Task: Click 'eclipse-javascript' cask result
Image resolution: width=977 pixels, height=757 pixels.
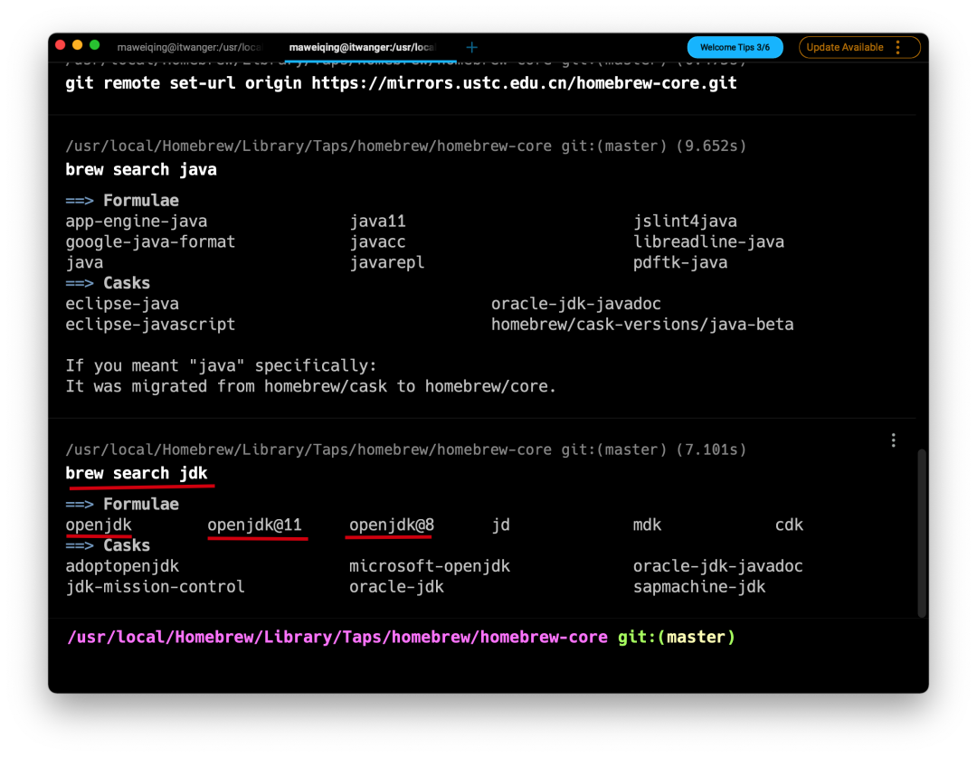Action: (x=150, y=324)
